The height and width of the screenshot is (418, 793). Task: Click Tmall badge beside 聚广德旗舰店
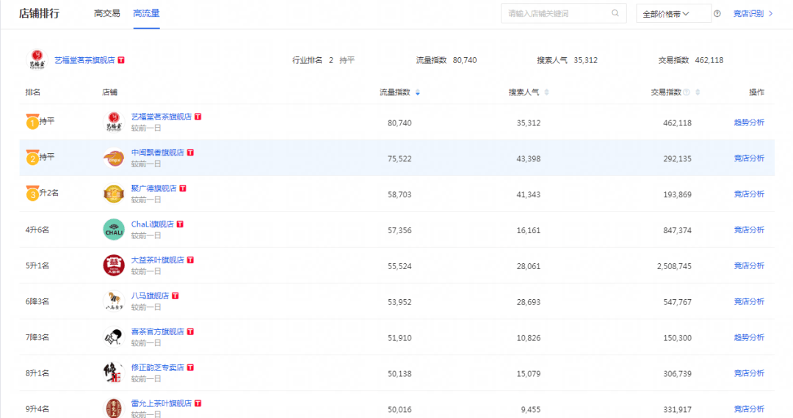click(x=183, y=188)
